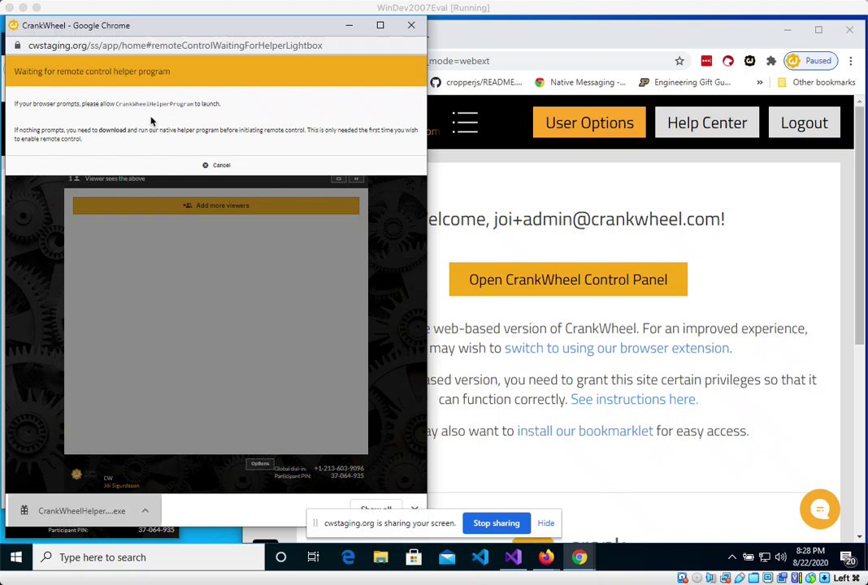The width and height of the screenshot is (868, 585).
Task: Open Visual Studio from the taskbar
Action: [513, 557]
